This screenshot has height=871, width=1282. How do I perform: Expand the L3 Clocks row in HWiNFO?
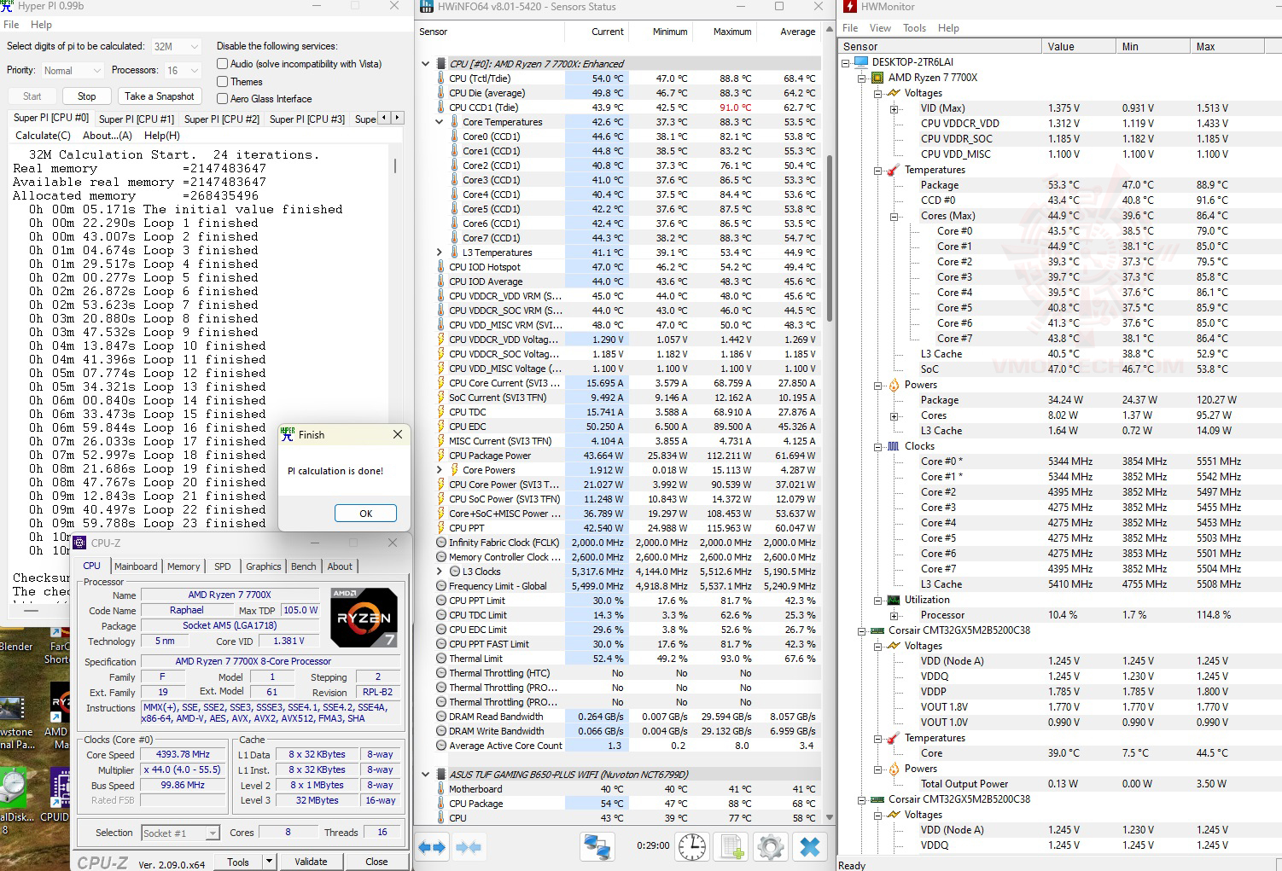440,572
